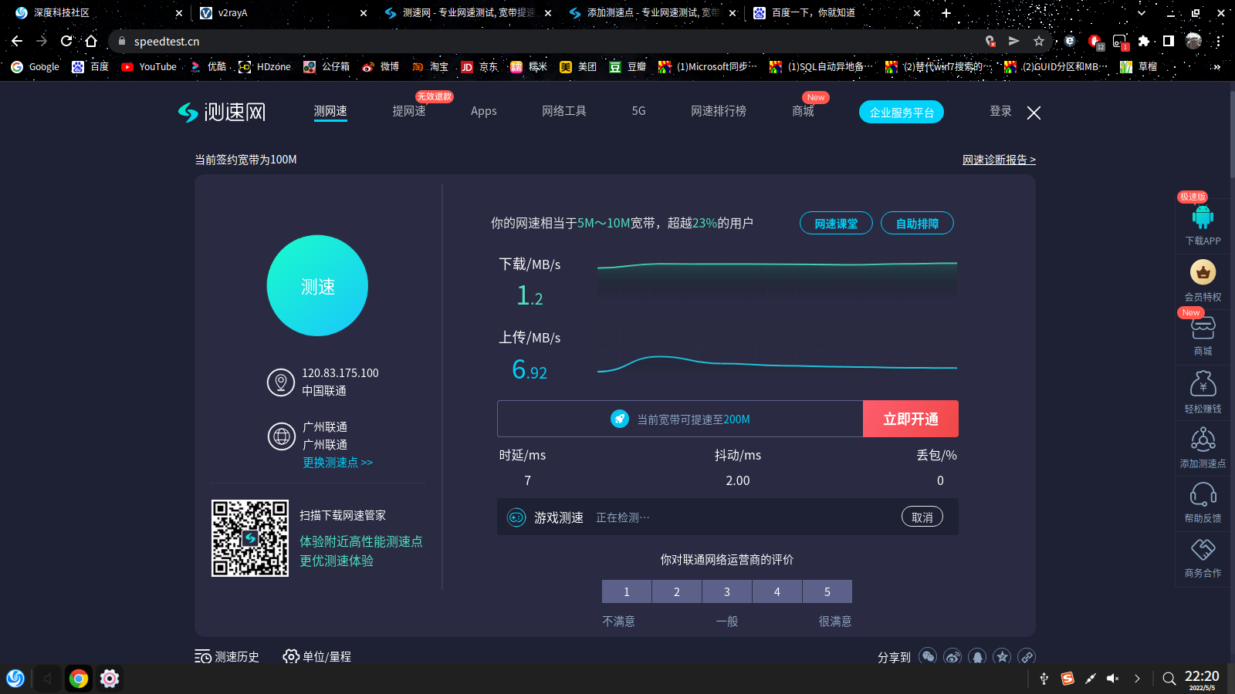The height and width of the screenshot is (694, 1235).
Task: Click the 会员特权 crown icon
Action: [1203, 273]
